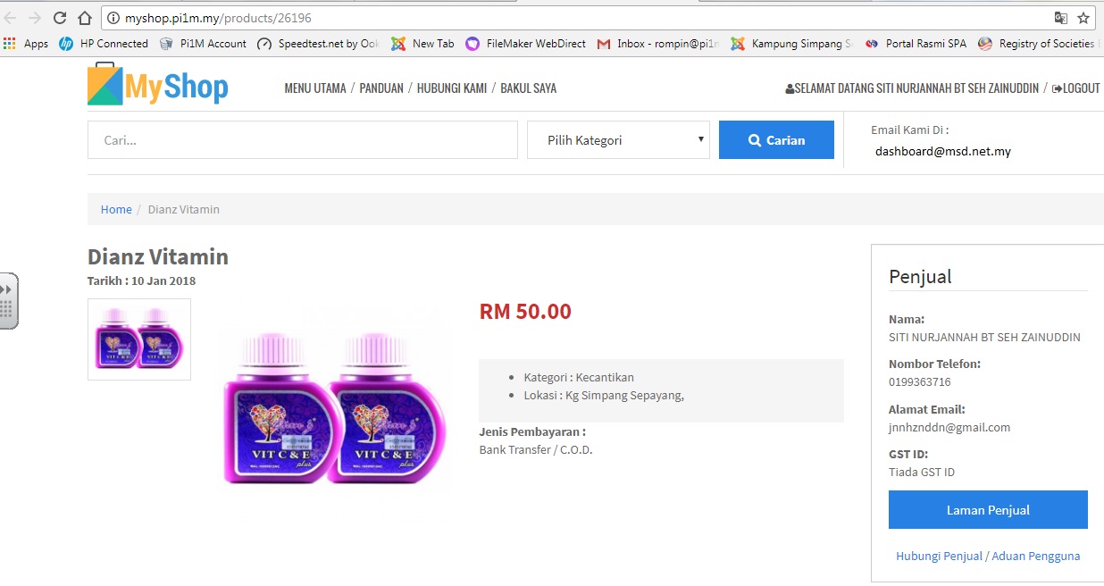The image size is (1104, 586).
Task: Open the Speedtest.net bookmark
Action: coord(318,43)
